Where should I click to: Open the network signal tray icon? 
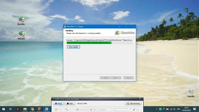[171, 109]
